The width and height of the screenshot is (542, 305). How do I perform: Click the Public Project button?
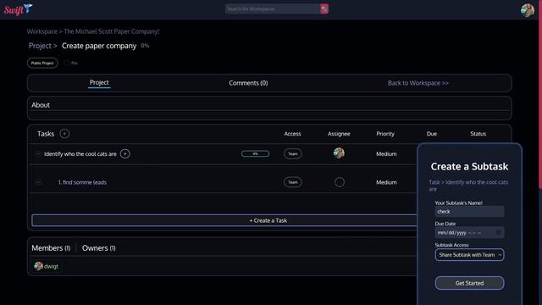42,63
